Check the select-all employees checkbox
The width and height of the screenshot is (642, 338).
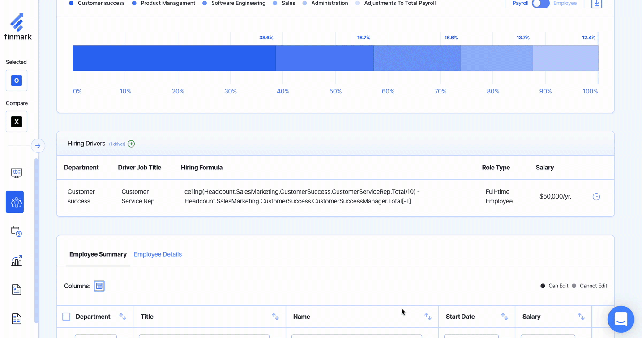66,317
